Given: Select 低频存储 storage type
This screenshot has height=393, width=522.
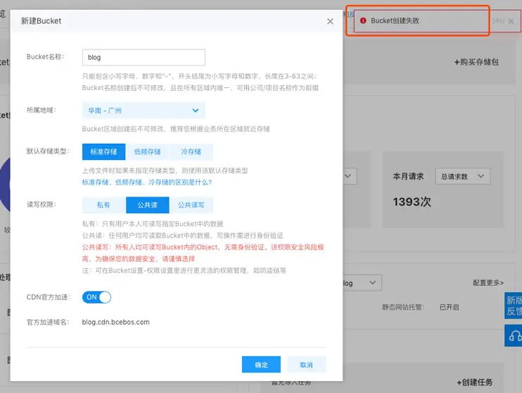Looking at the screenshot, I should click(x=148, y=151).
